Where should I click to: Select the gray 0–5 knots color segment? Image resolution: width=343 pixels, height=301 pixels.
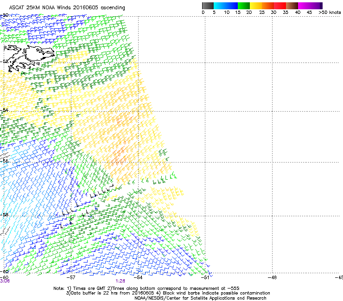click(208, 6)
